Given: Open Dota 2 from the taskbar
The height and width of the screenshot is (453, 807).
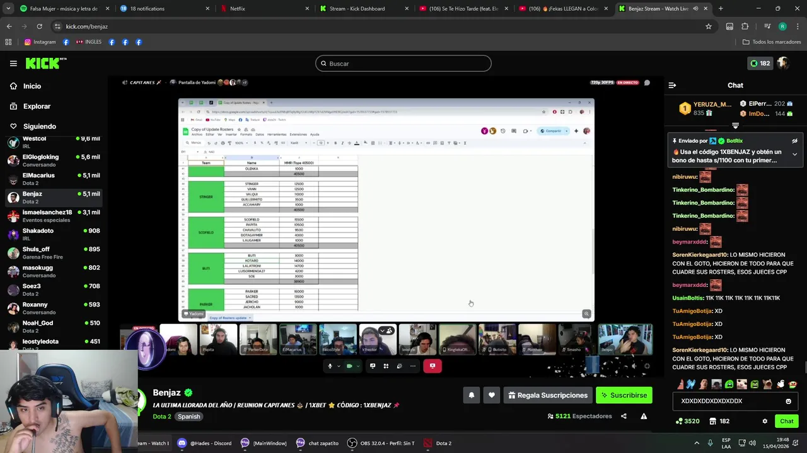Looking at the screenshot, I should click(x=438, y=443).
